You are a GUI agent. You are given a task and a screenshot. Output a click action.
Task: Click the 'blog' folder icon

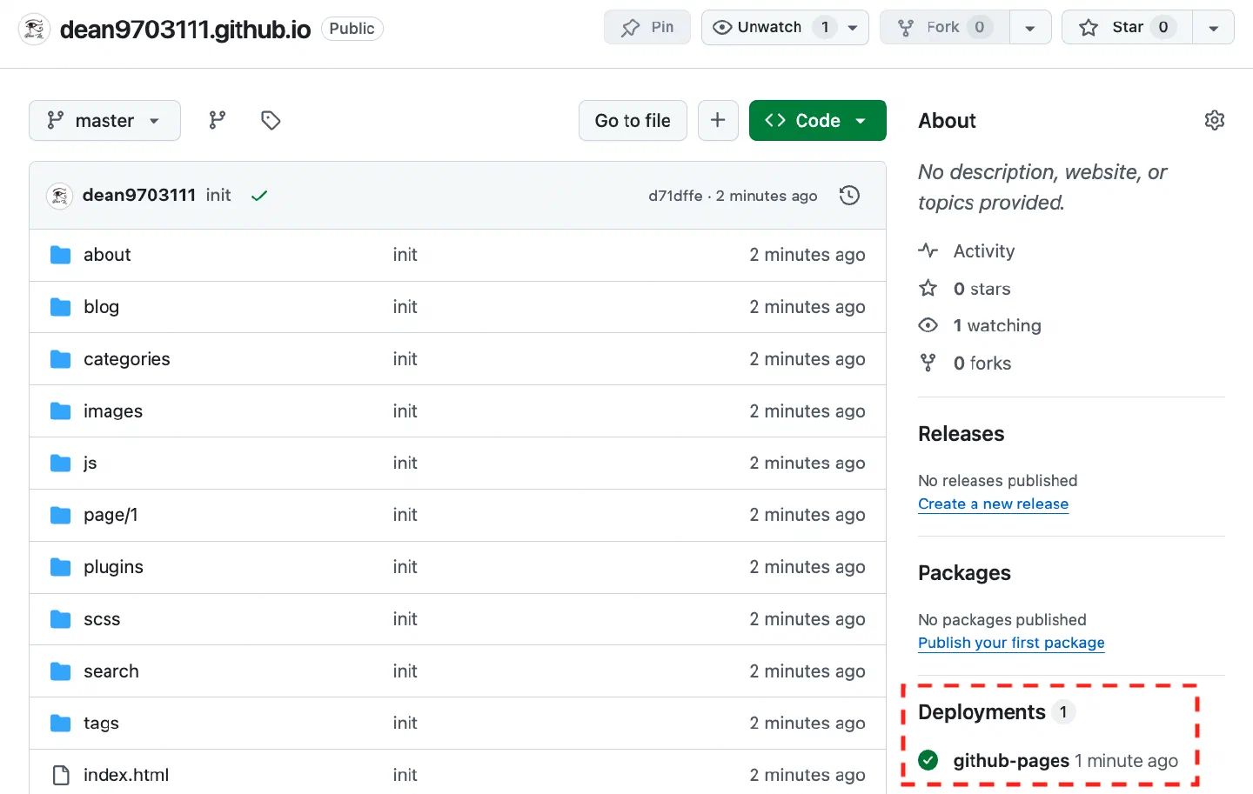pos(60,307)
